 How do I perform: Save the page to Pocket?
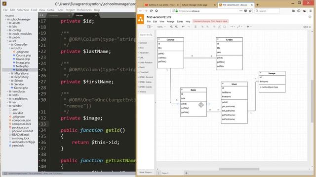click(245, 11)
